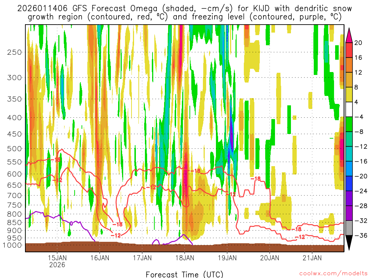Click the colorbar value label 4
Screen dimensions: 371x278
pos(357,102)
